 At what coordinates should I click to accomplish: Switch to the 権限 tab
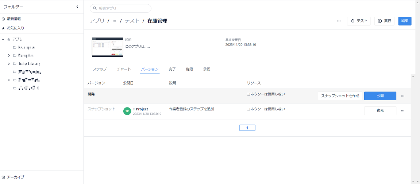point(189,69)
